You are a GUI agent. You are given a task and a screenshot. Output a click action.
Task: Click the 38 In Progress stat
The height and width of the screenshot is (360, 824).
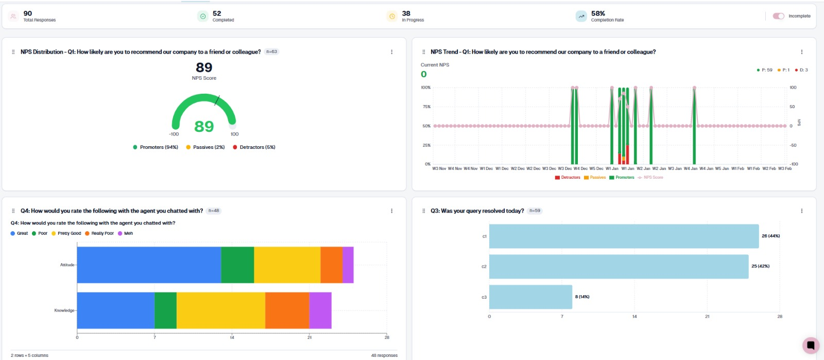click(413, 16)
